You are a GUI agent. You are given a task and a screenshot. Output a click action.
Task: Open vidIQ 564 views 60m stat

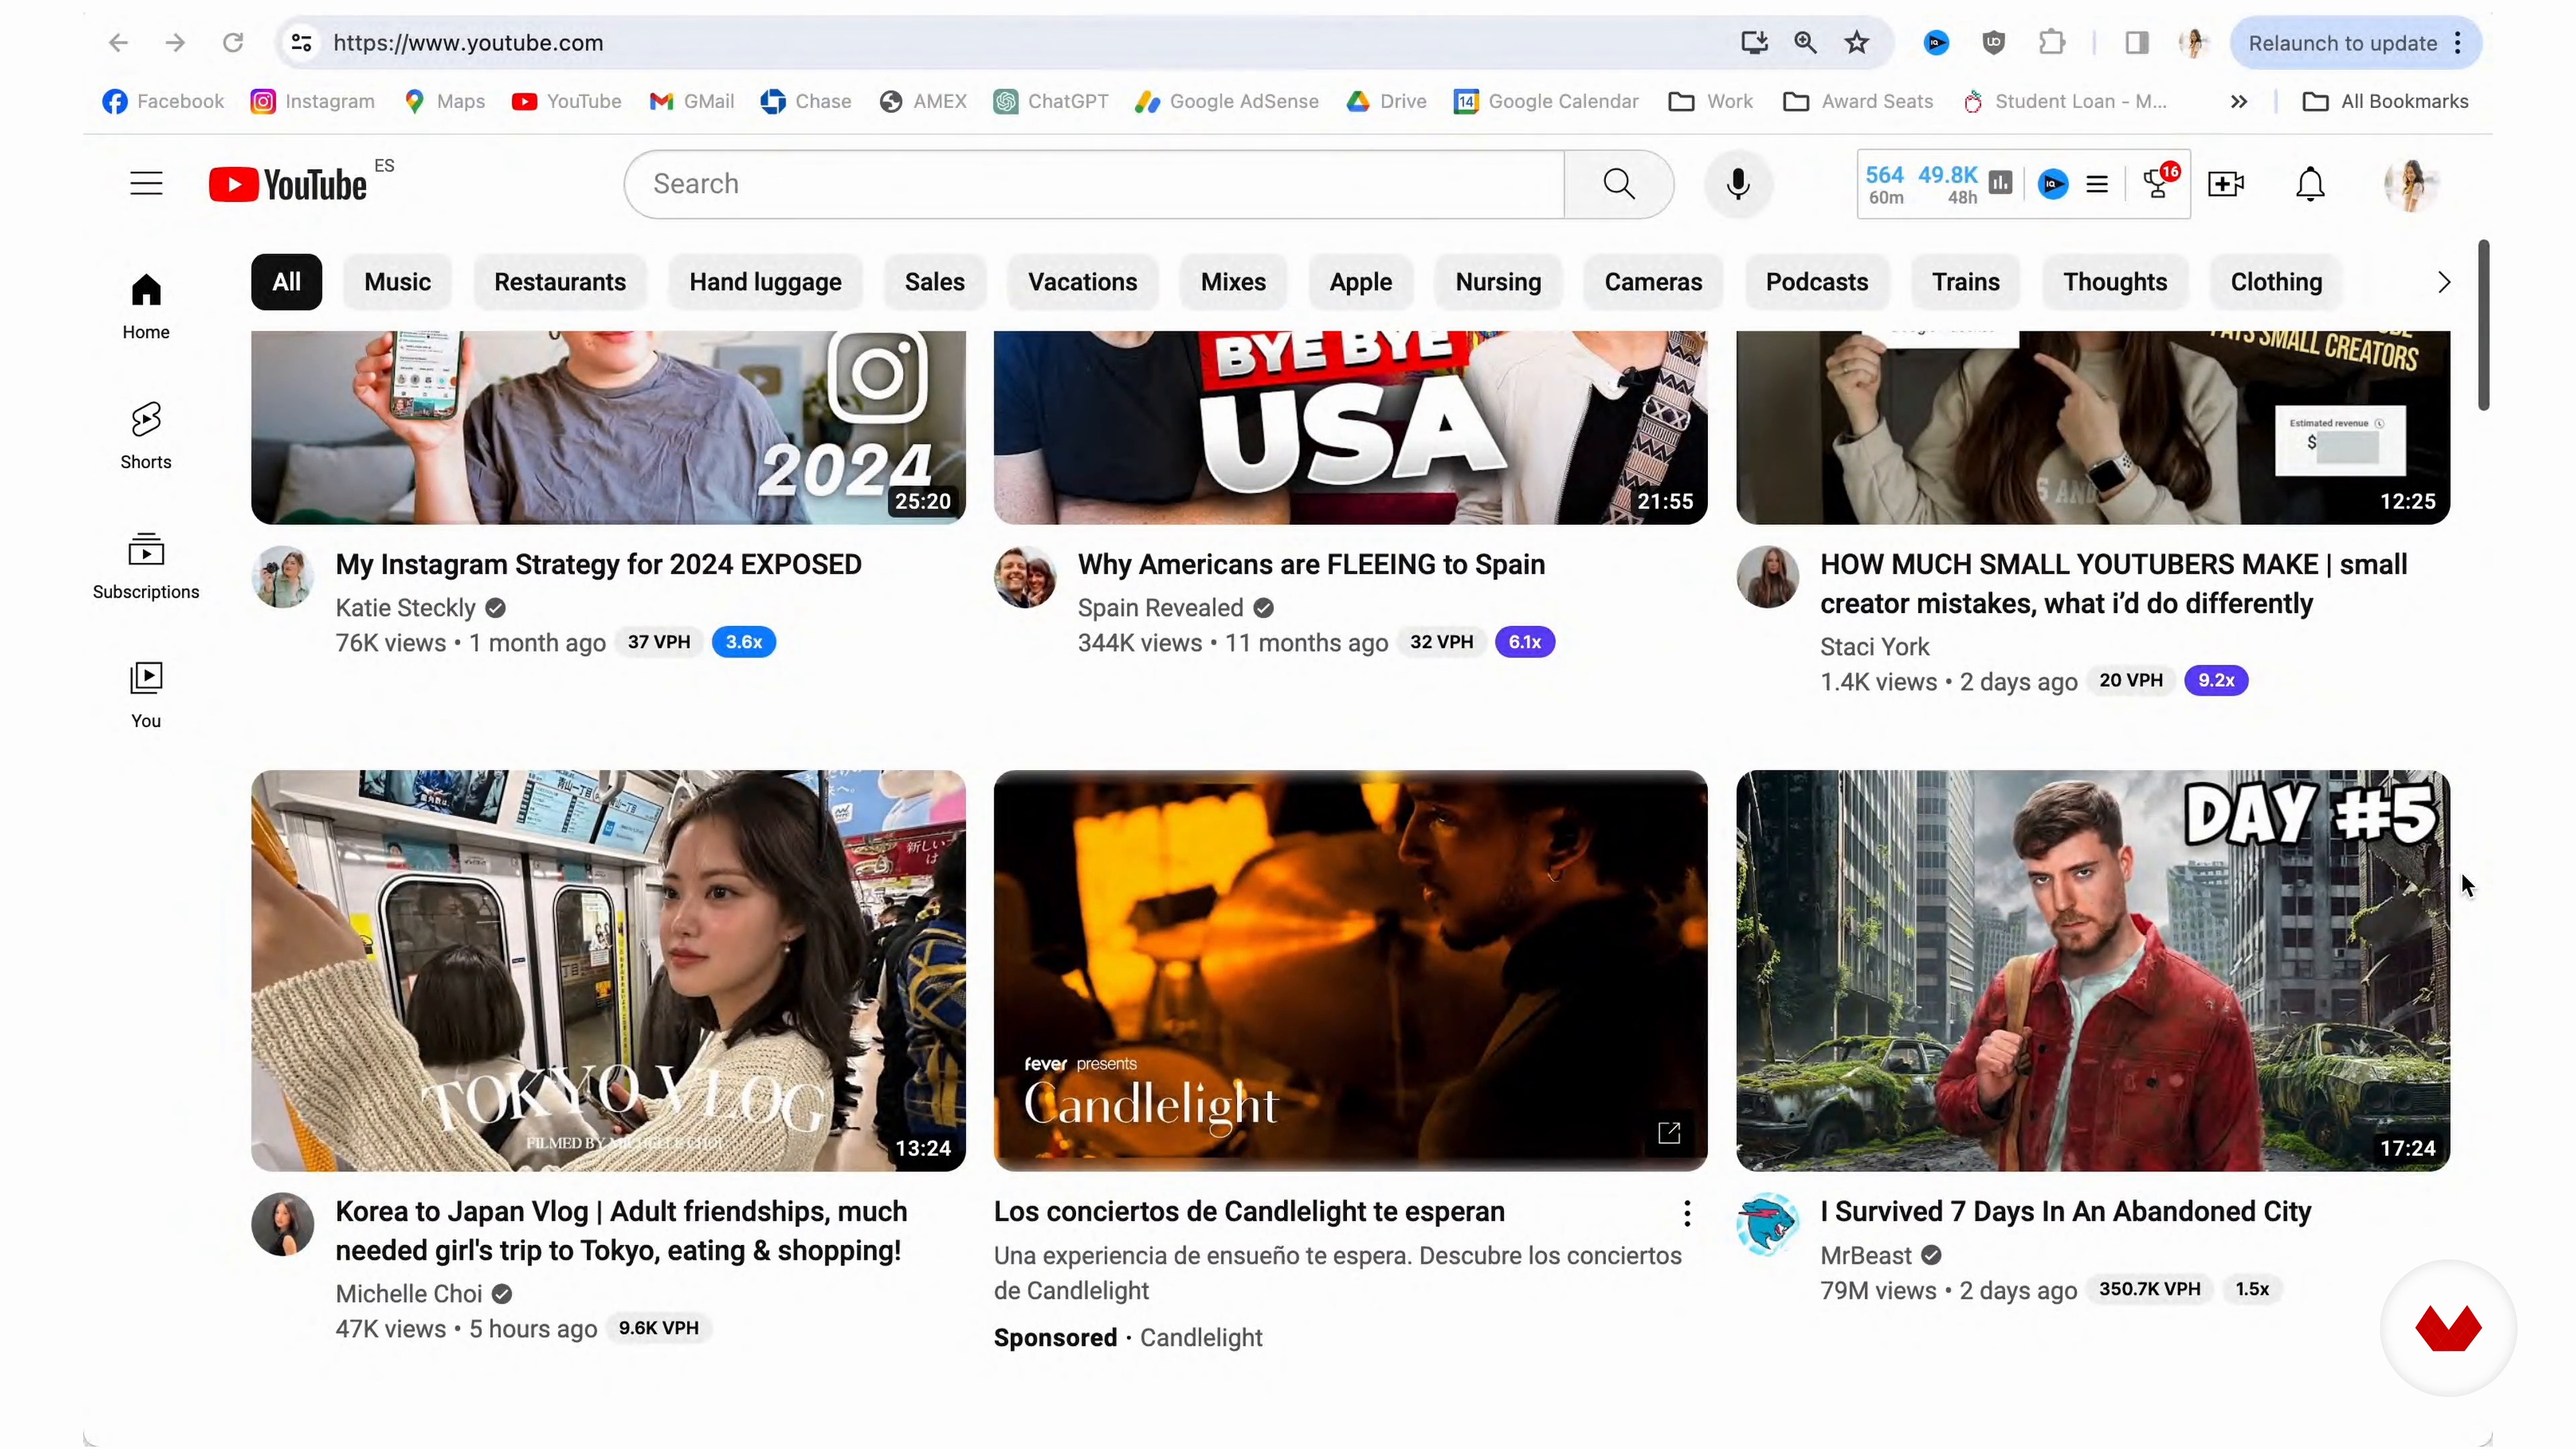click(x=1885, y=184)
